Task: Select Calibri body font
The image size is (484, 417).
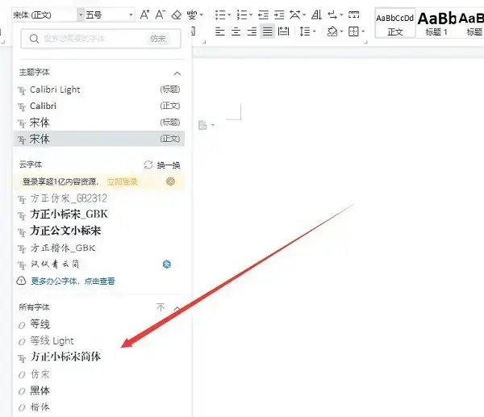Action: 99,106
